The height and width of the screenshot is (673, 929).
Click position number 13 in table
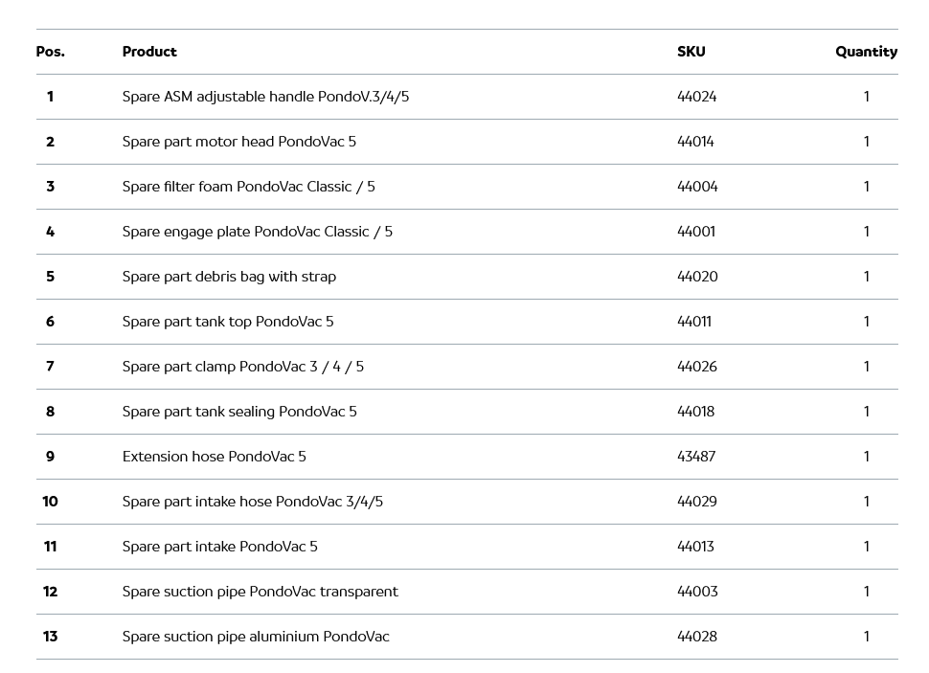coord(50,637)
